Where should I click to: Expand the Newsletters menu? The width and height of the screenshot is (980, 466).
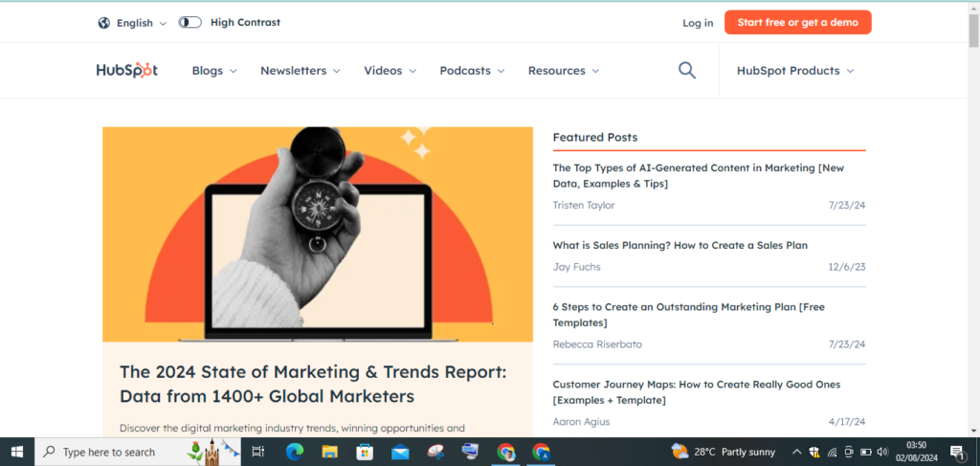pyautogui.click(x=300, y=71)
